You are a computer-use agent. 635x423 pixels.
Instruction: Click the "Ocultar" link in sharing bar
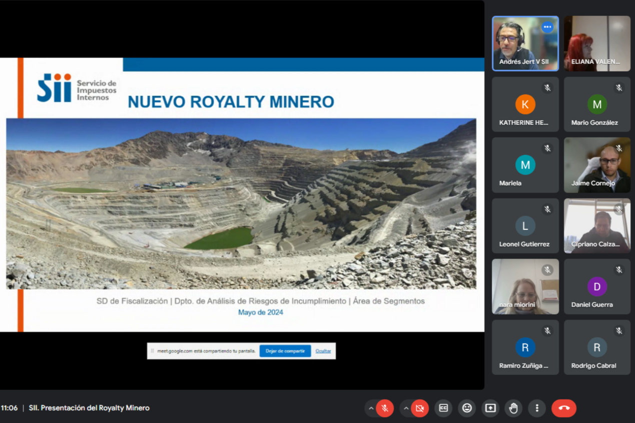click(323, 351)
